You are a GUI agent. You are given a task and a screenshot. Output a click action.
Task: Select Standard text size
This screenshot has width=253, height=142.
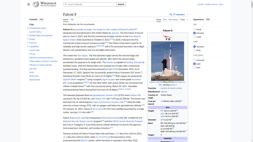(x=194, y=33)
